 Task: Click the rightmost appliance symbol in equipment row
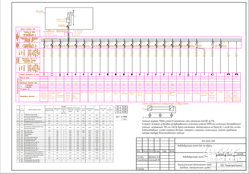[x=237, y=75]
